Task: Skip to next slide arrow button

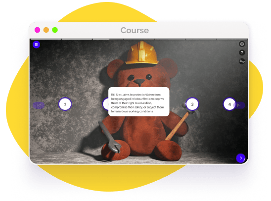Action: (239, 105)
